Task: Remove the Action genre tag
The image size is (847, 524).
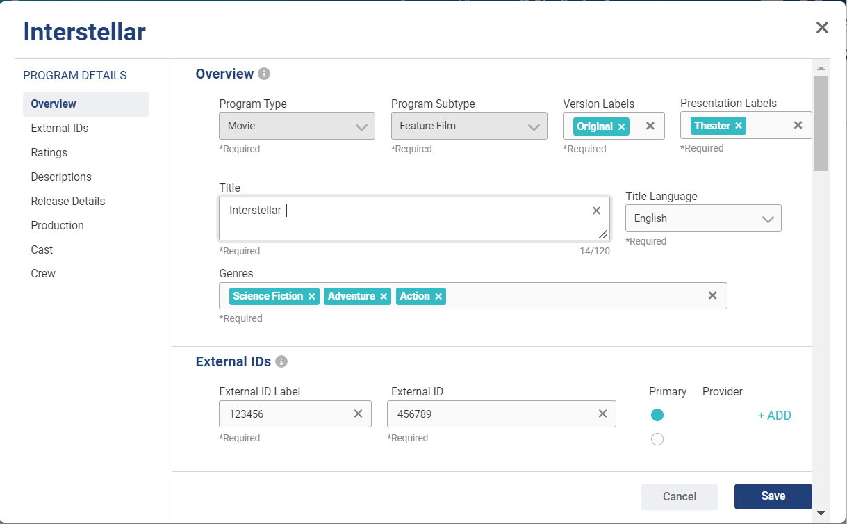Action: pos(438,296)
